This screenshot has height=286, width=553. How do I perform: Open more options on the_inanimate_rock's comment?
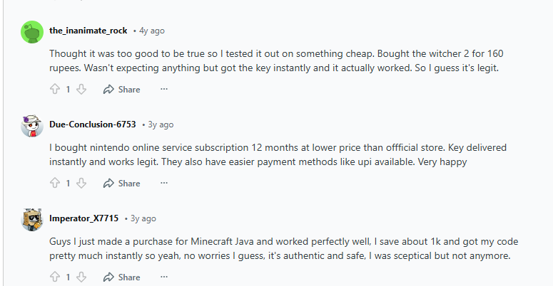pyautogui.click(x=164, y=90)
